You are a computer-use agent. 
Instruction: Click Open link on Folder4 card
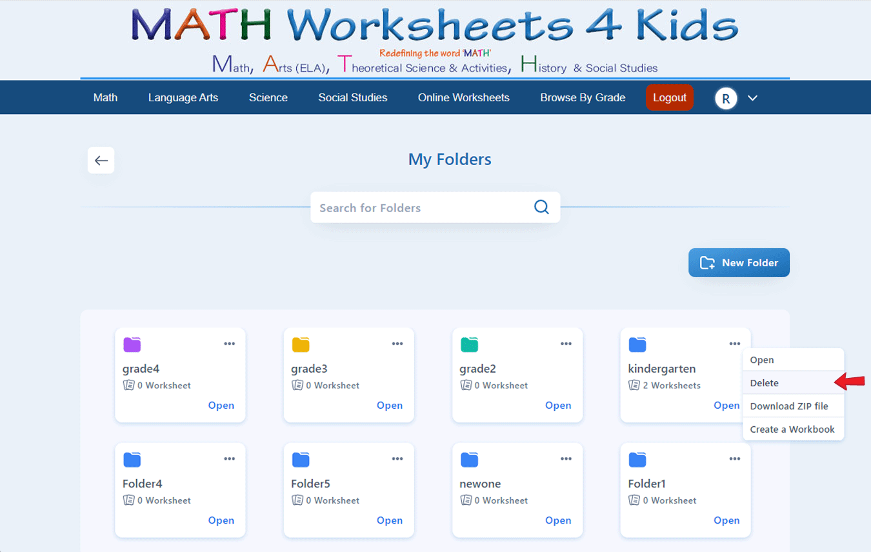(x=221, y=520)
